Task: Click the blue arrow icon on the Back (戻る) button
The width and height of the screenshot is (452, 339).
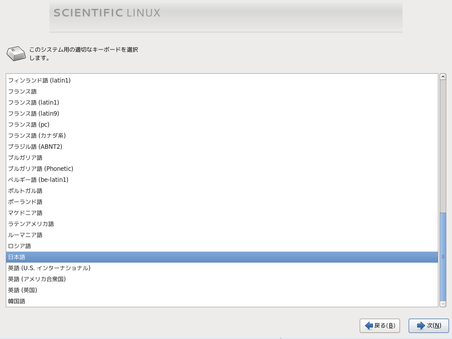Action: coord(369,326)
